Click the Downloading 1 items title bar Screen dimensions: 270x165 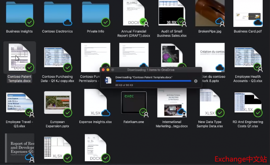tap(150, 70)
